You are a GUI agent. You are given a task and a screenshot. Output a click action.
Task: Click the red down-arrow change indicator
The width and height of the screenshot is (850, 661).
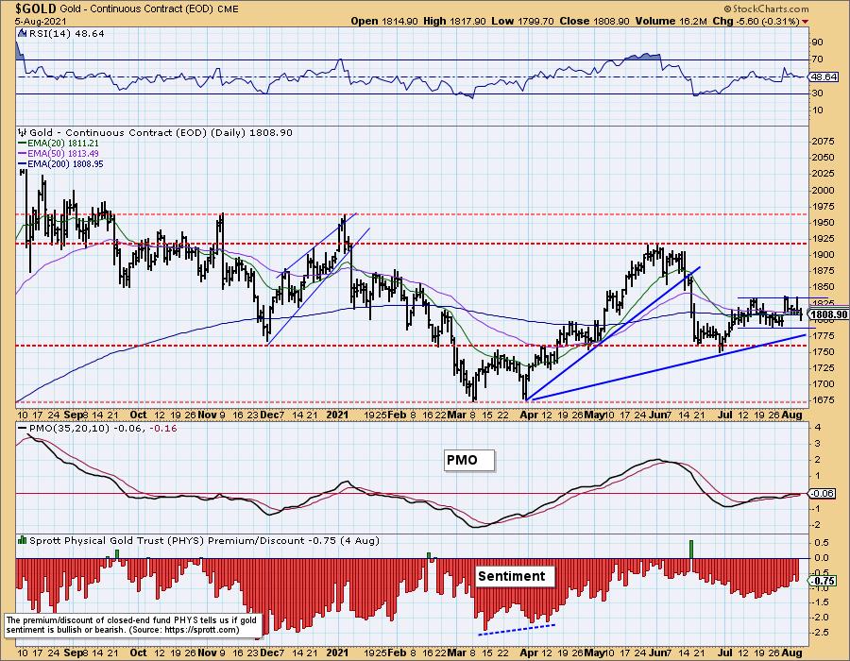(805, 22)
